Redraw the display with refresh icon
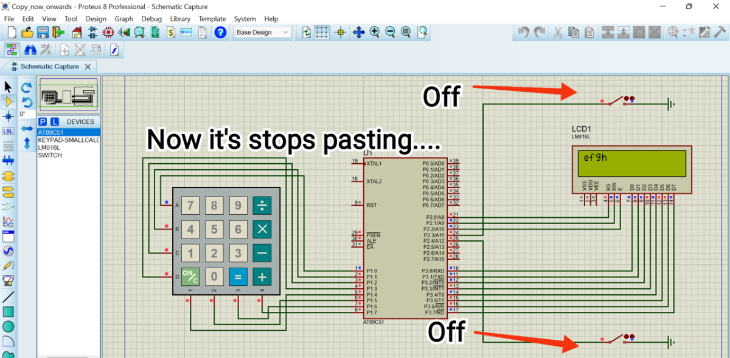Screen dimensions: 730x358 click(307, 32)
